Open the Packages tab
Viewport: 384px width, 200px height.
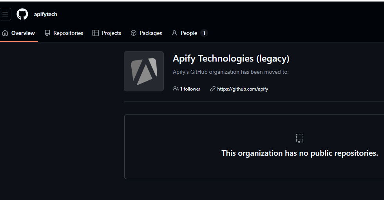click(147, 33)
